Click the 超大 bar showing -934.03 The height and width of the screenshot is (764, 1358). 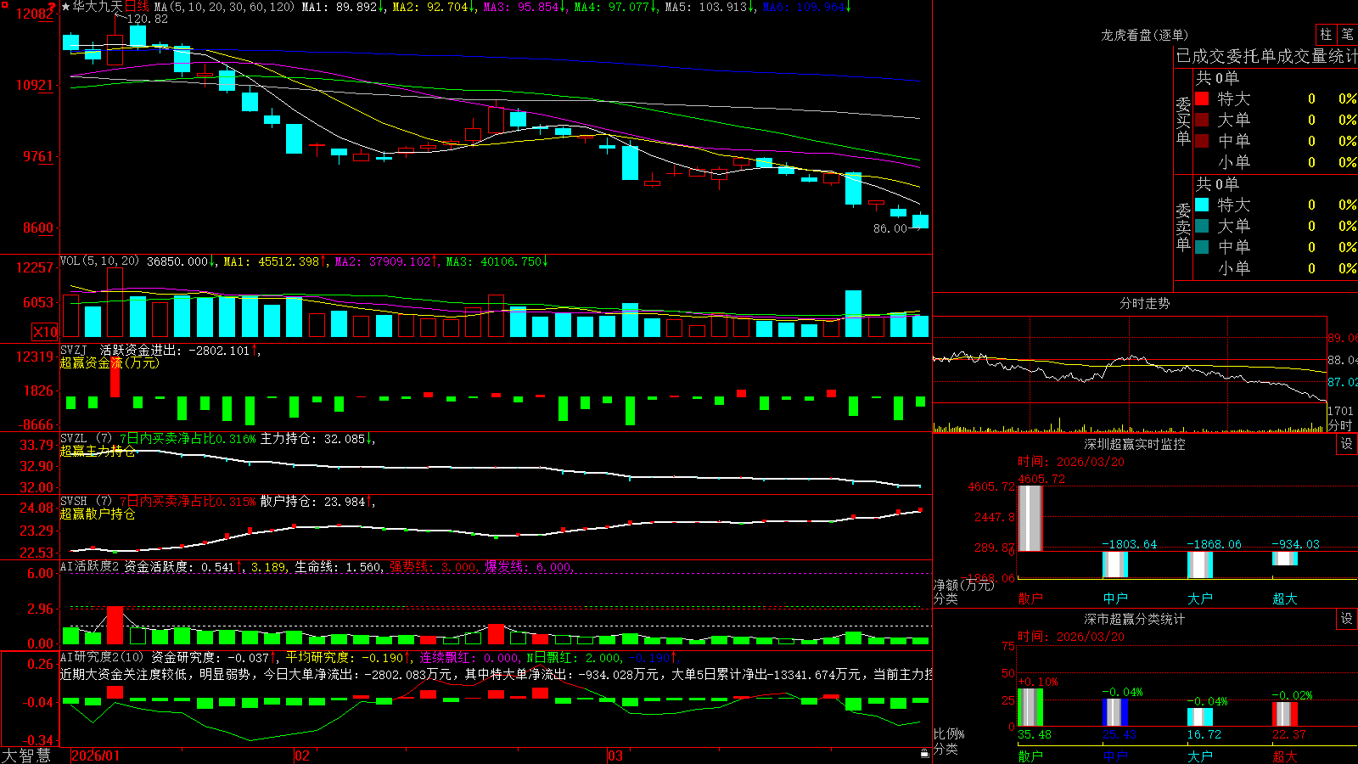pyautogui.click(x=1285, y=559)
